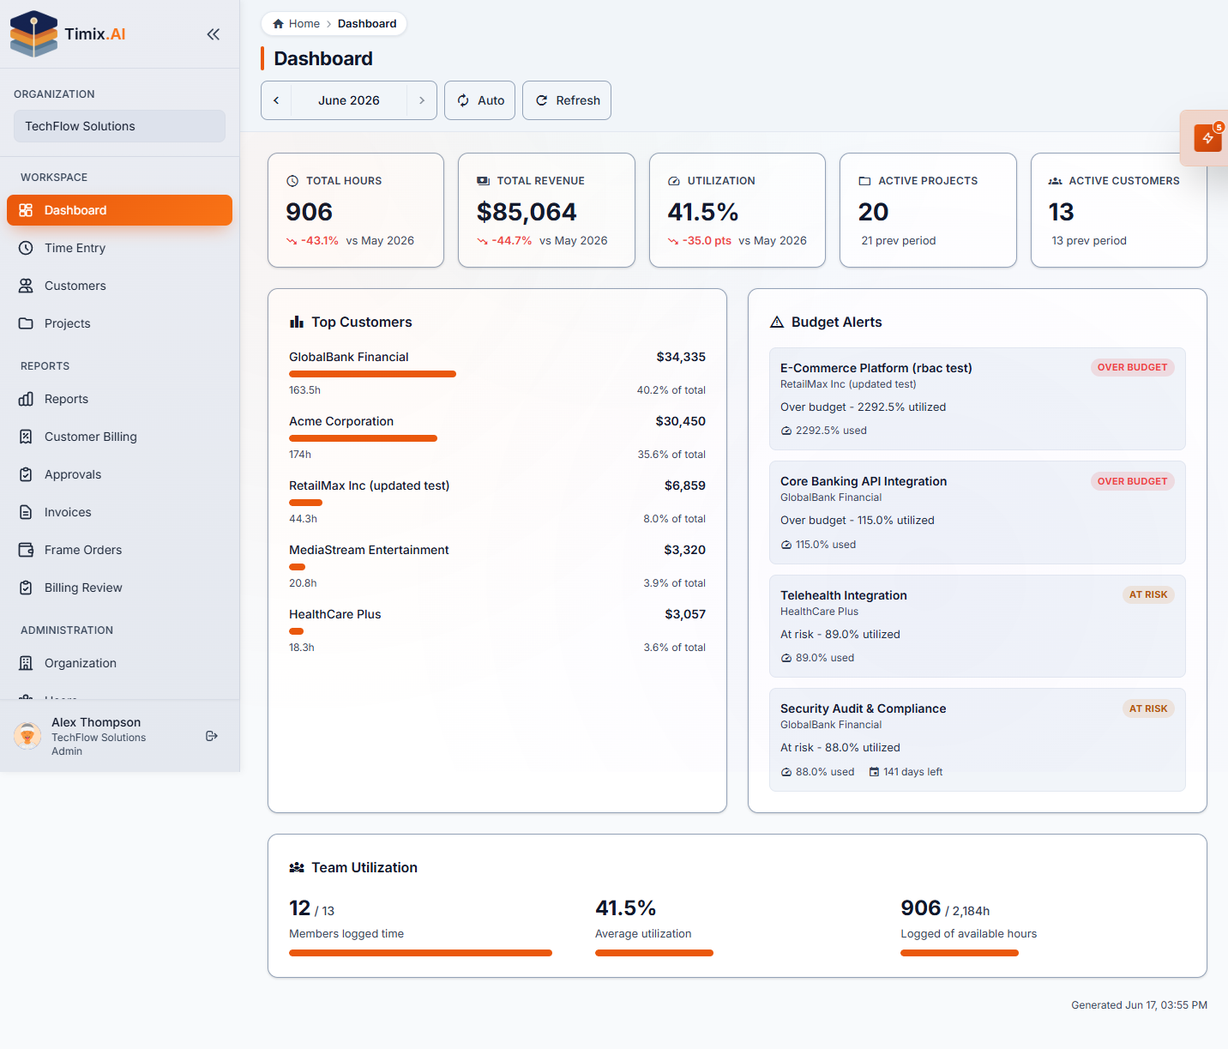This screenshot has height=1049, width=1228.
Task: Click Acme Corporation's orange progress bar
Action: click(x=363, y=438)
